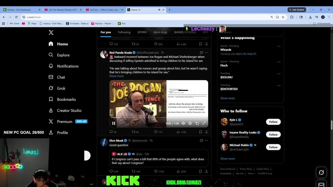This screenshot has width=333, height=187.
Task: Follow Insane Reality Leaks
Action: click(x=273, y=135)
